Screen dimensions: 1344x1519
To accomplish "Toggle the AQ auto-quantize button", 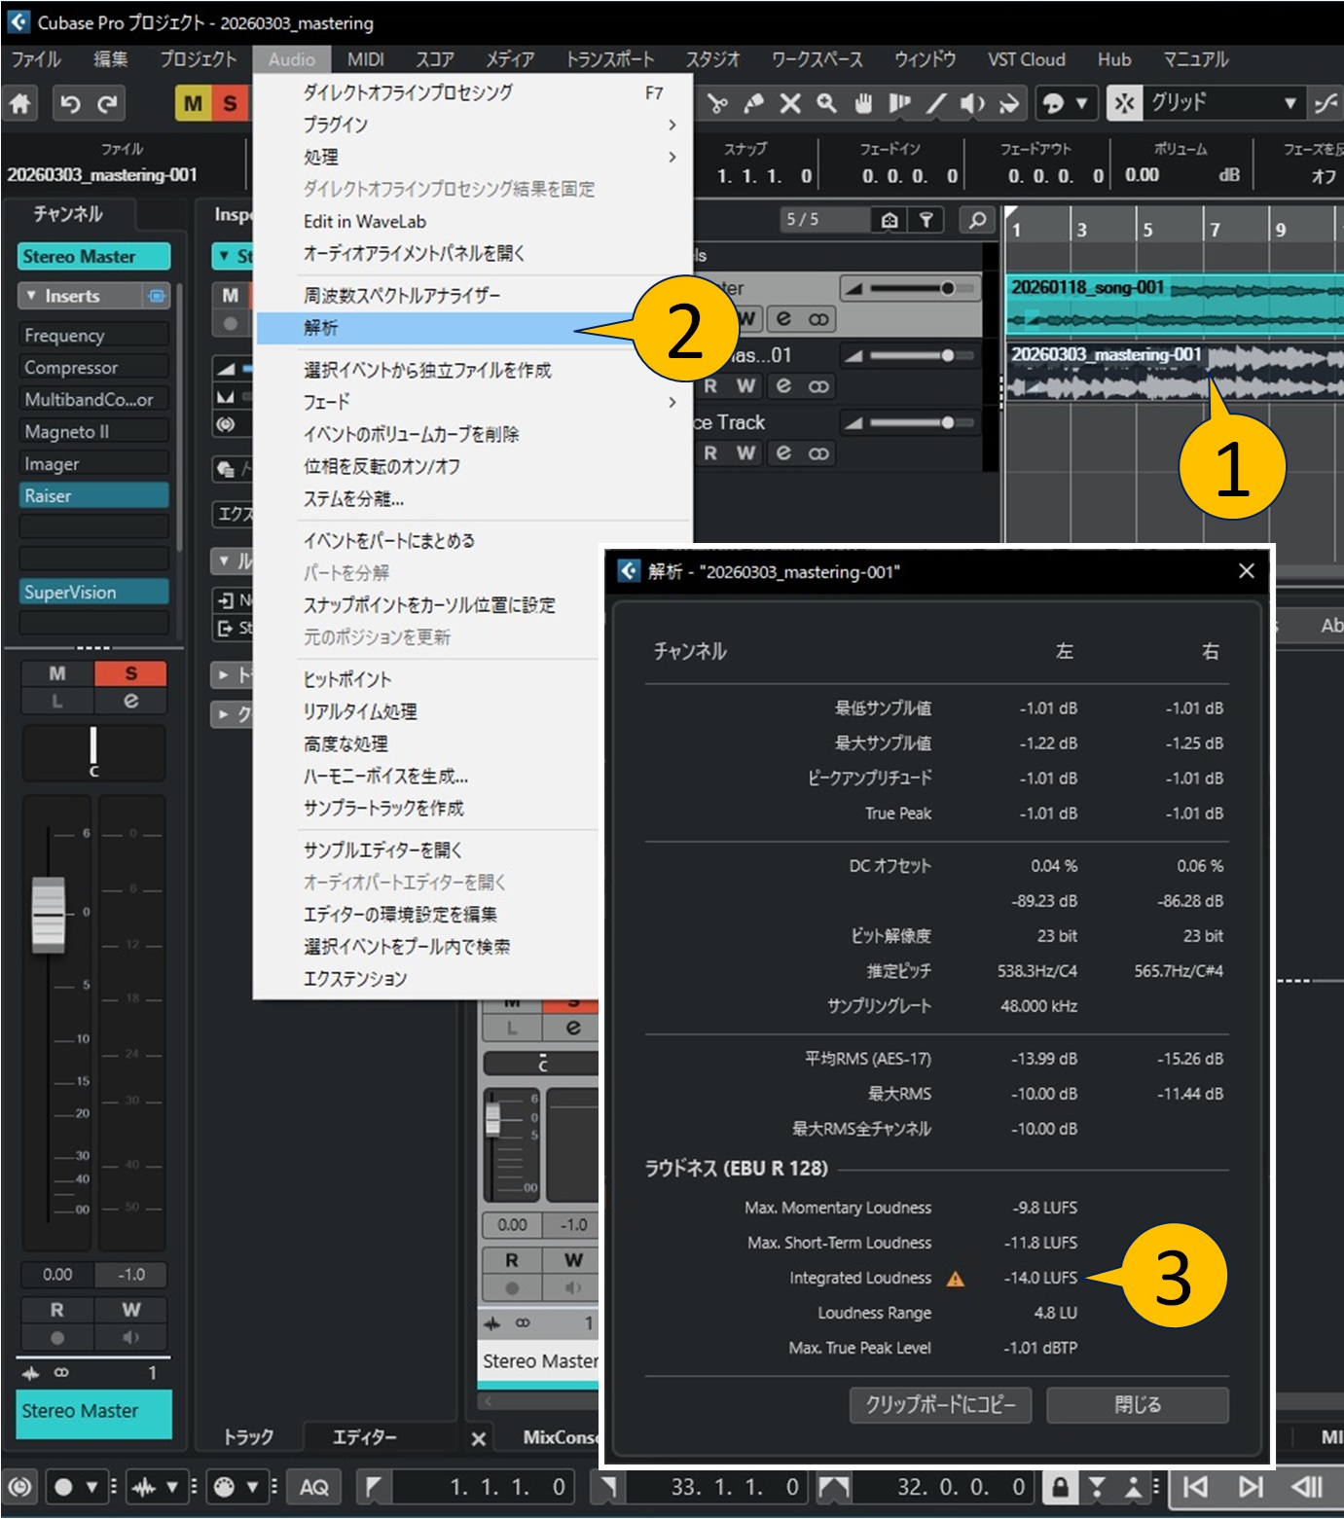I will click(313, 1487).
